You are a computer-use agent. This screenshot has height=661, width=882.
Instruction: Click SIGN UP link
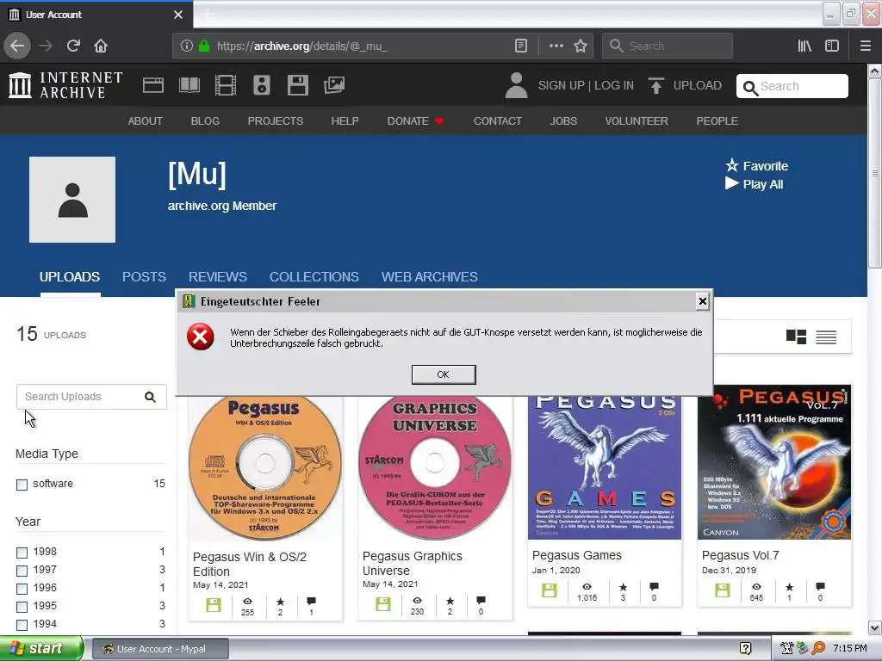point(562,85)
